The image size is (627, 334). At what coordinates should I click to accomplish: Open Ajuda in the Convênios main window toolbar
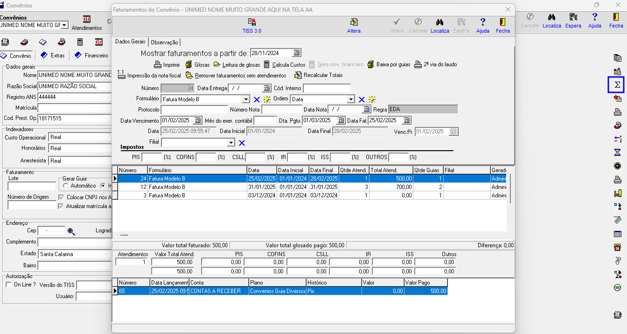(x=595, y=21)
